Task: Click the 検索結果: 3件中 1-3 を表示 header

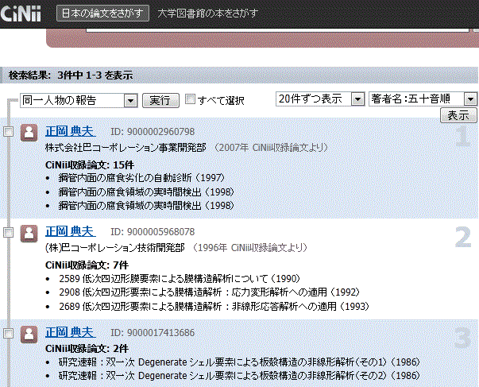Action: point(71,75)
